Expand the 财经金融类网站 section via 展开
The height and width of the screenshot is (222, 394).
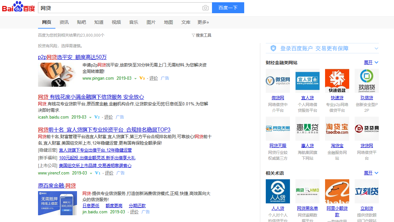(371, 62)
